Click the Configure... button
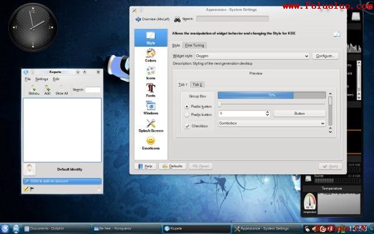 click(x=325, y=56)
